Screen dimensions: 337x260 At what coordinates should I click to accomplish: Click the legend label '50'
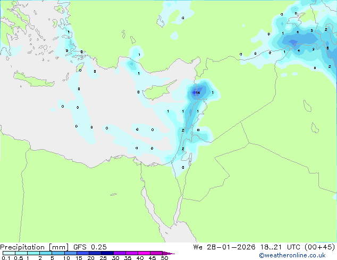[164, 258]
